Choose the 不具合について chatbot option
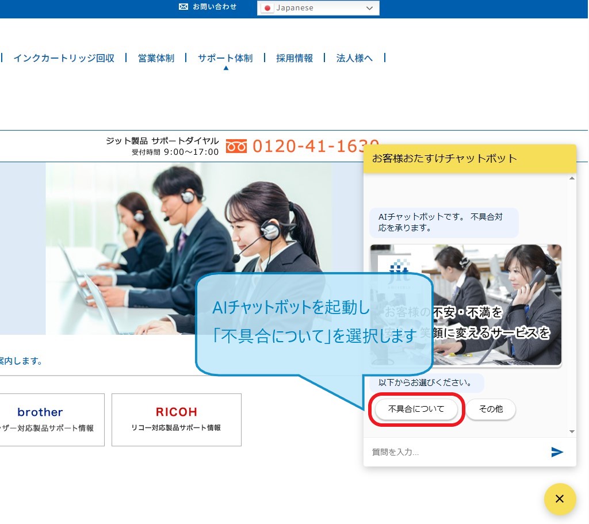Screen dimensions: 589x524 point(416,409)
